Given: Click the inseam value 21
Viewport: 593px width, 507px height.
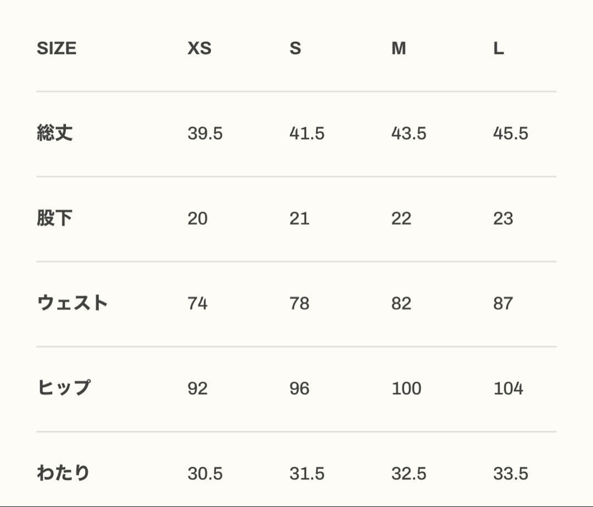Looking at the screenshot, I should coord(299,218).
